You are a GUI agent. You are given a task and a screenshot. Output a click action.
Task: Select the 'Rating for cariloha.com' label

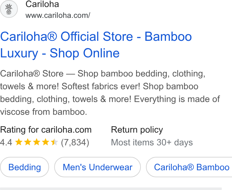pos(46,130)
